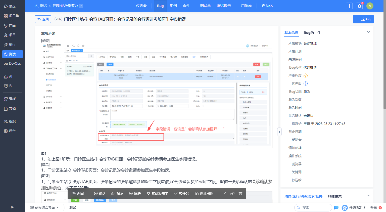This screenshot has width=386, height=212.
Task: Click the 提Bug button
Action: tap(363, 19)
